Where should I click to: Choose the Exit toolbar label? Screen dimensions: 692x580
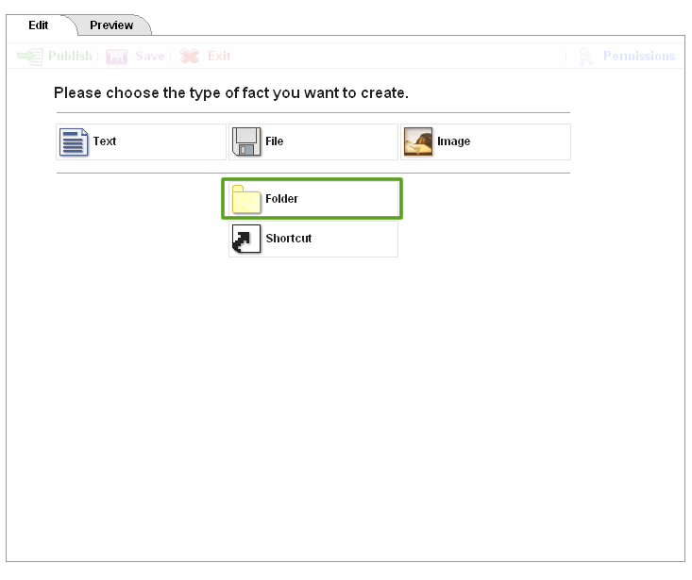click(219, 57)
